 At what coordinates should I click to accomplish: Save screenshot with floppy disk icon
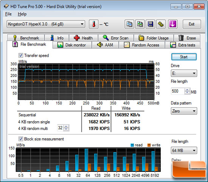[150, 24]
